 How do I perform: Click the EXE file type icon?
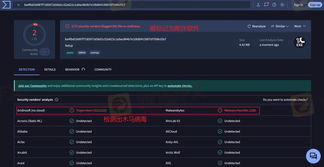coord(299,42)
